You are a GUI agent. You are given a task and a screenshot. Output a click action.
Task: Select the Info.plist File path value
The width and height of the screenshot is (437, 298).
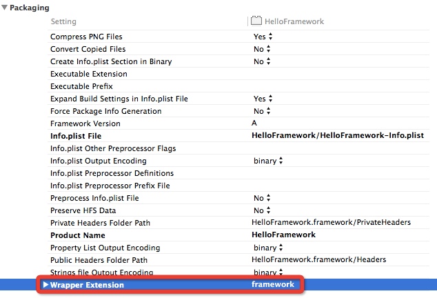pos(338,136)
